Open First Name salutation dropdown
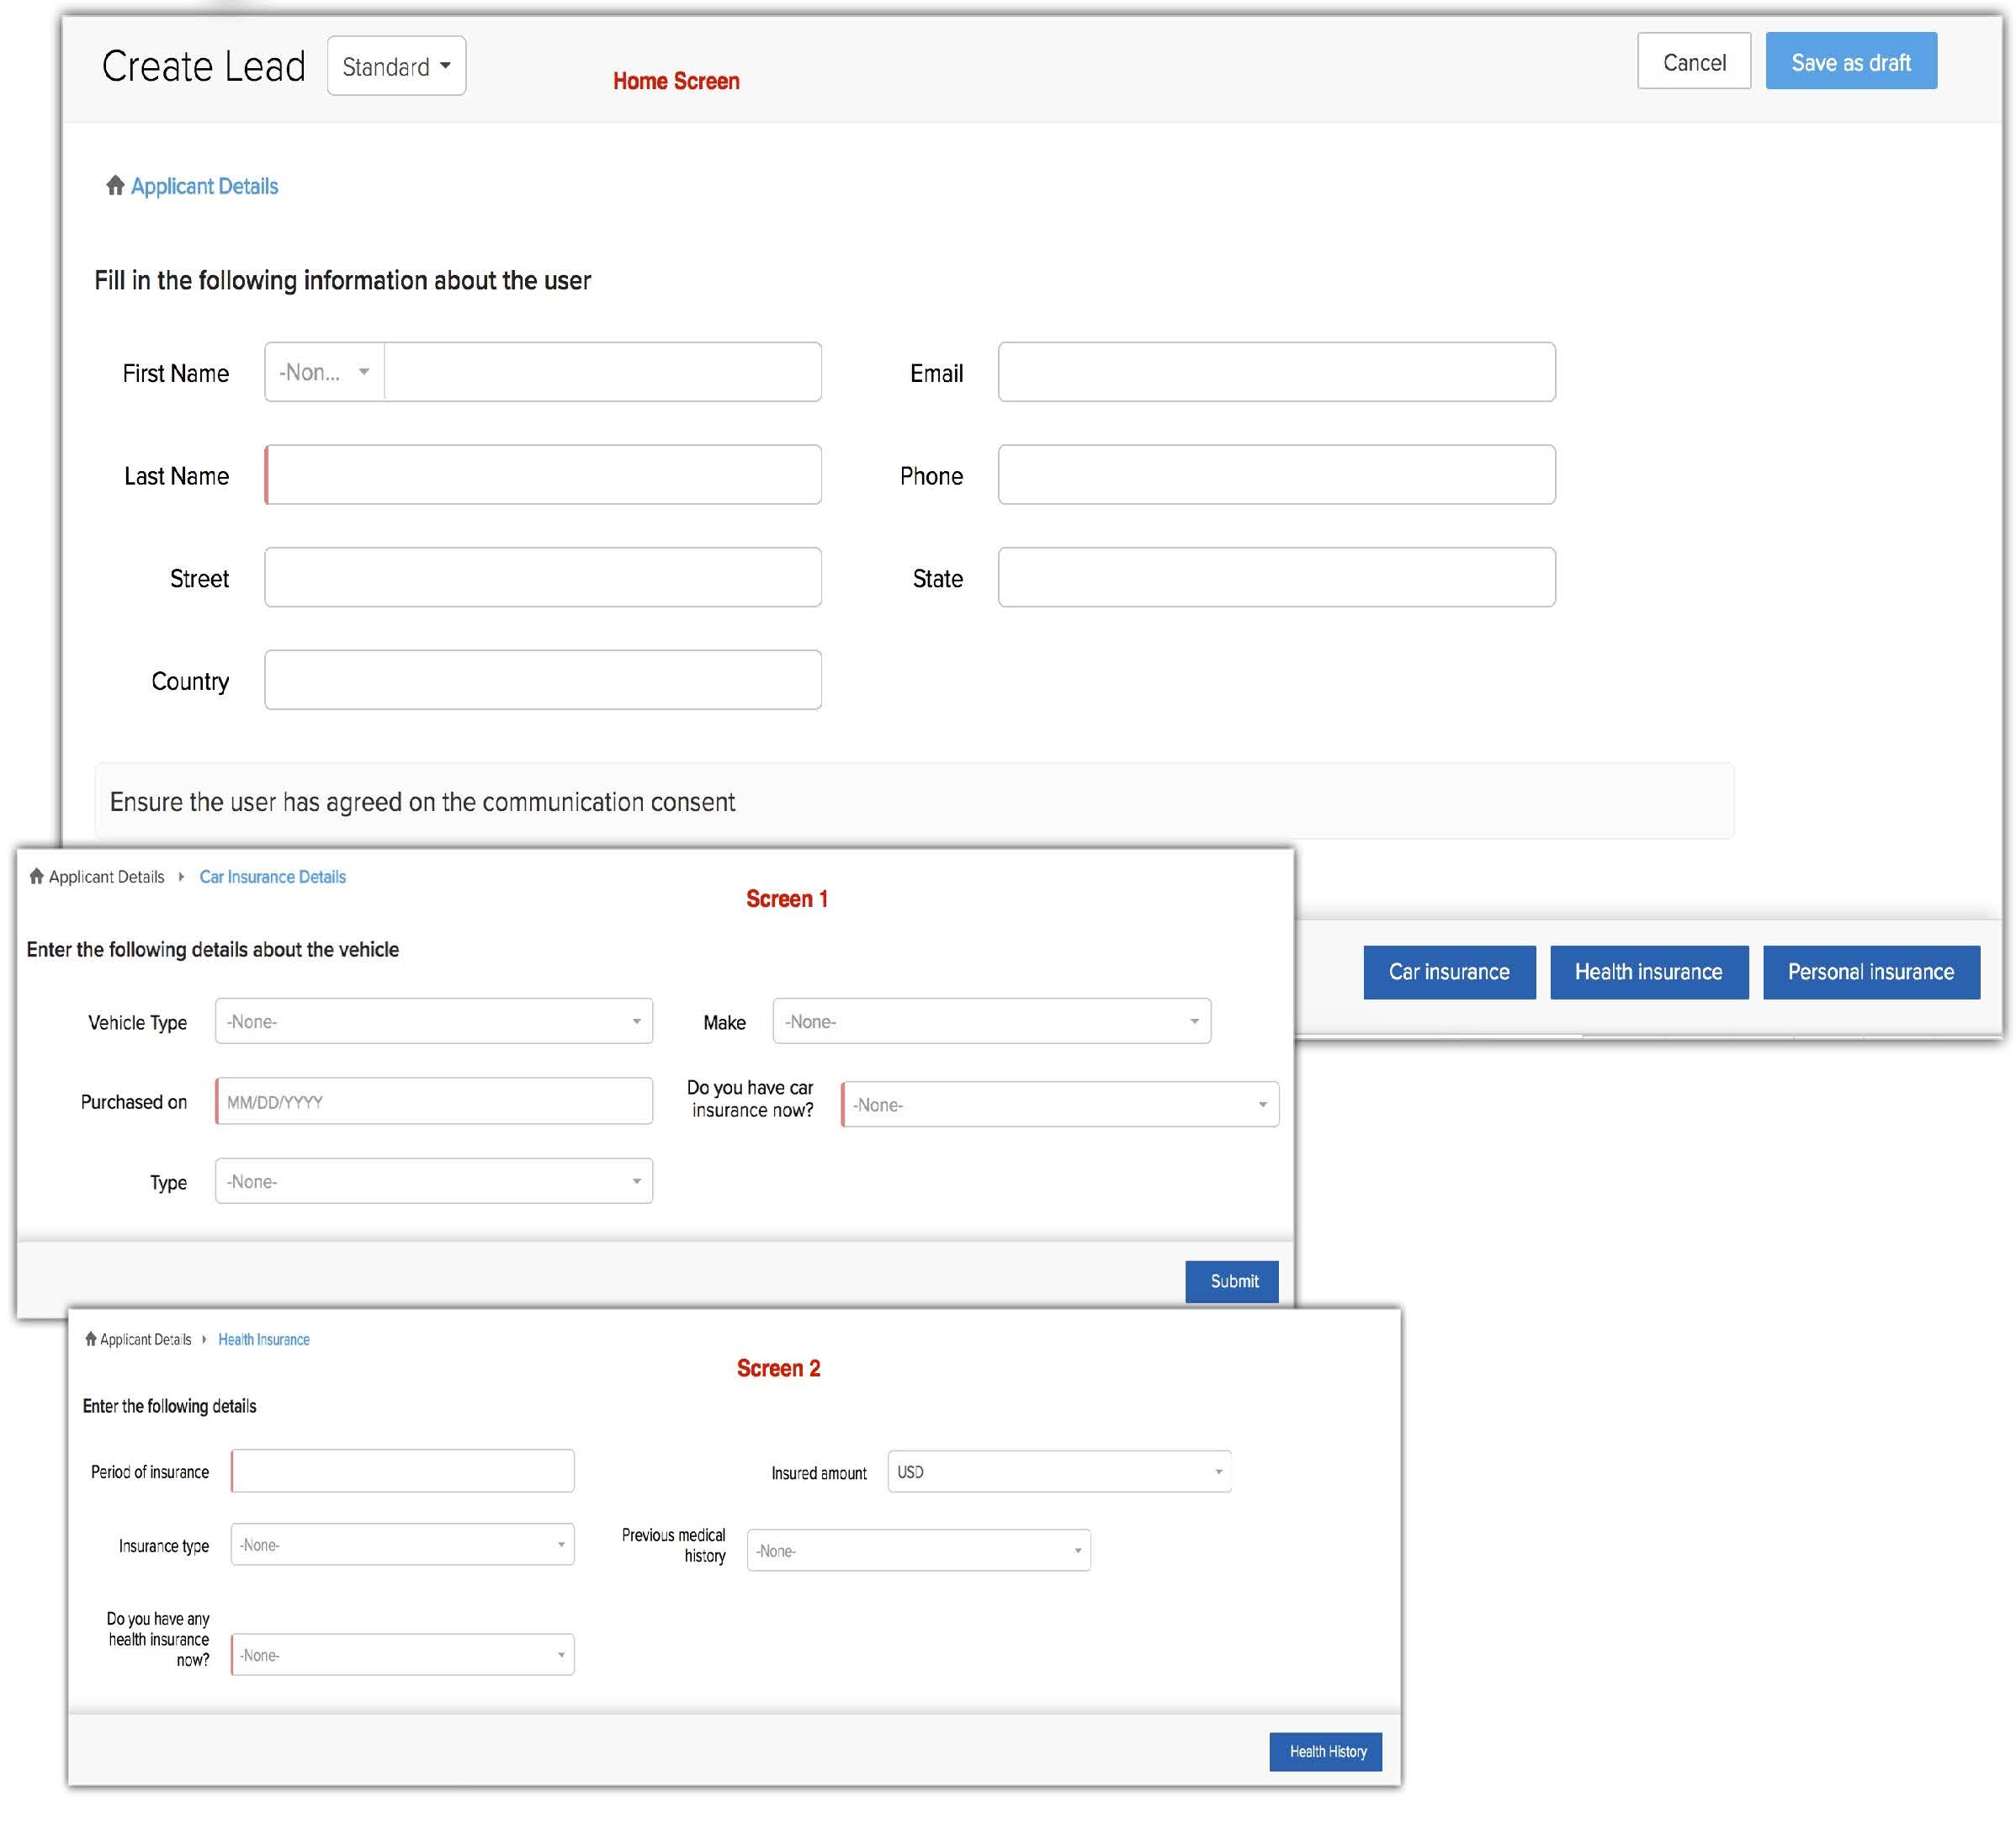The width and height of the screenshot is (2016, 1824). click(325, 373)
